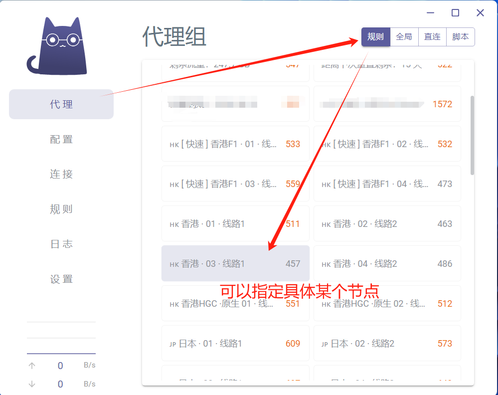Click the upload speed arrow icon
498x395 pixels.
32,366
